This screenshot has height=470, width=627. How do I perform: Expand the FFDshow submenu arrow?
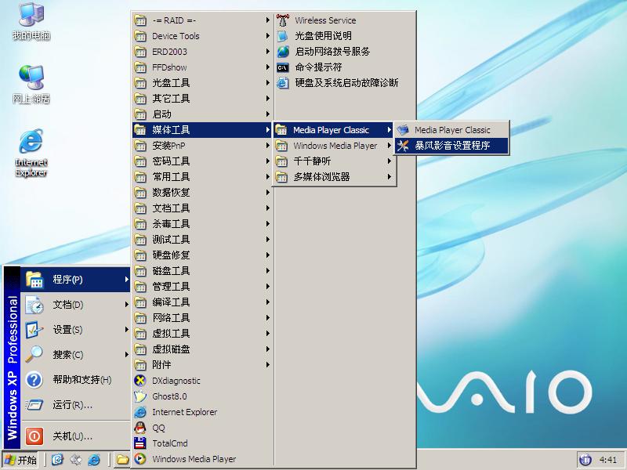(267, 67)
